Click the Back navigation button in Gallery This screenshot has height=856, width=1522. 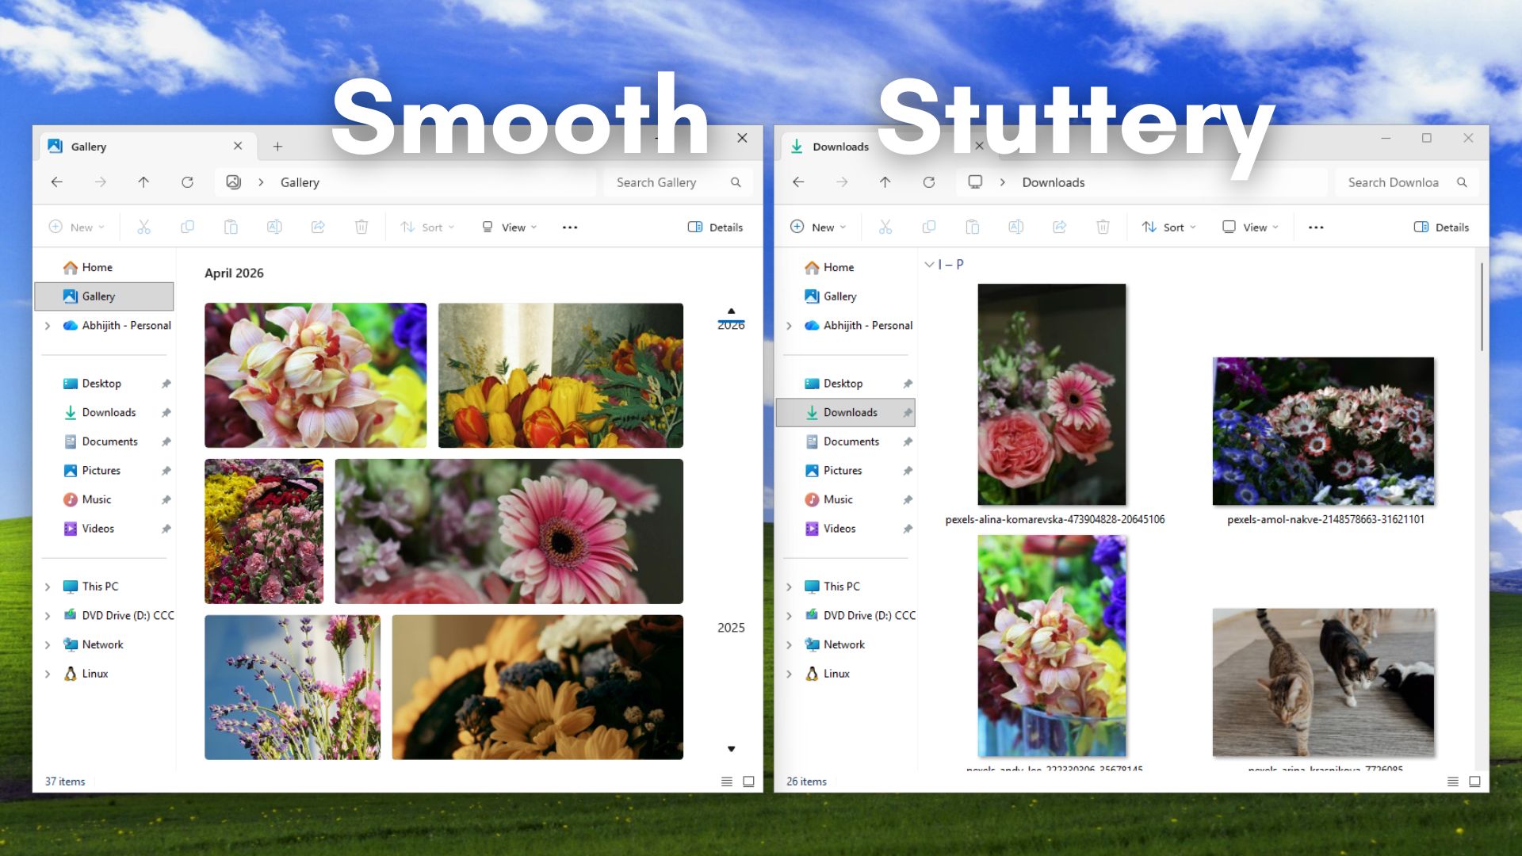coord(56,182)
